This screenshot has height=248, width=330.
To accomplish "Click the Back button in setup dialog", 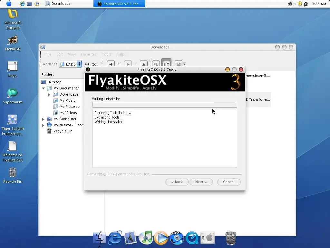I will [177, 182].
